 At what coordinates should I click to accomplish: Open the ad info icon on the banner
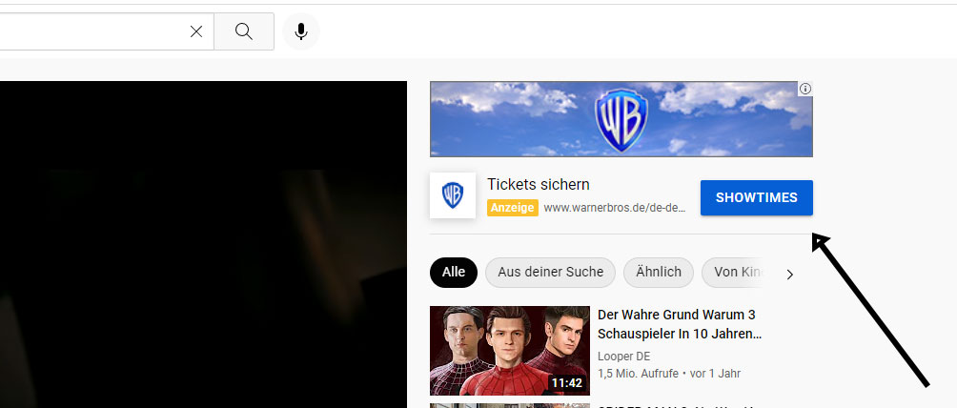click(805, 89)
